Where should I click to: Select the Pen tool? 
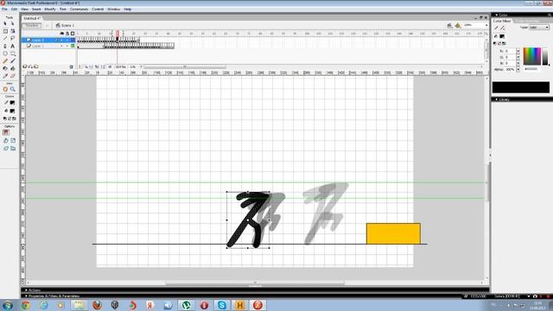tap(5, 46)
